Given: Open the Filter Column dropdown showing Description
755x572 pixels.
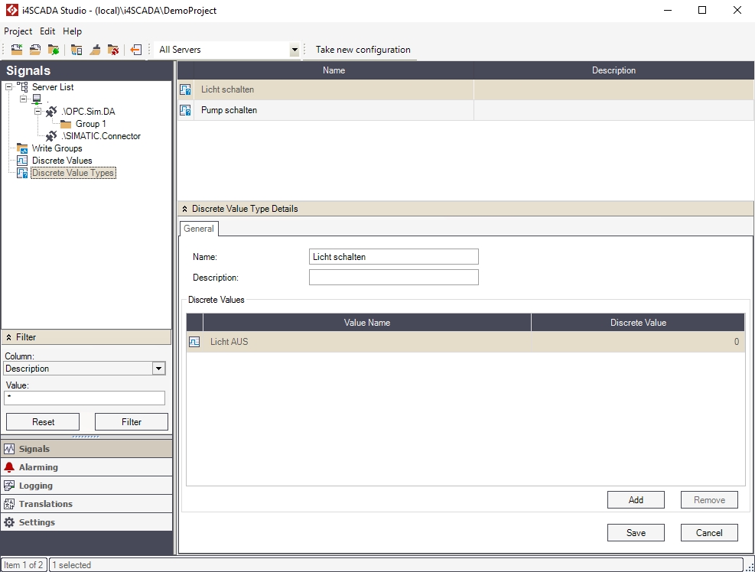Looking at the screenshot, I should [158, 369].
